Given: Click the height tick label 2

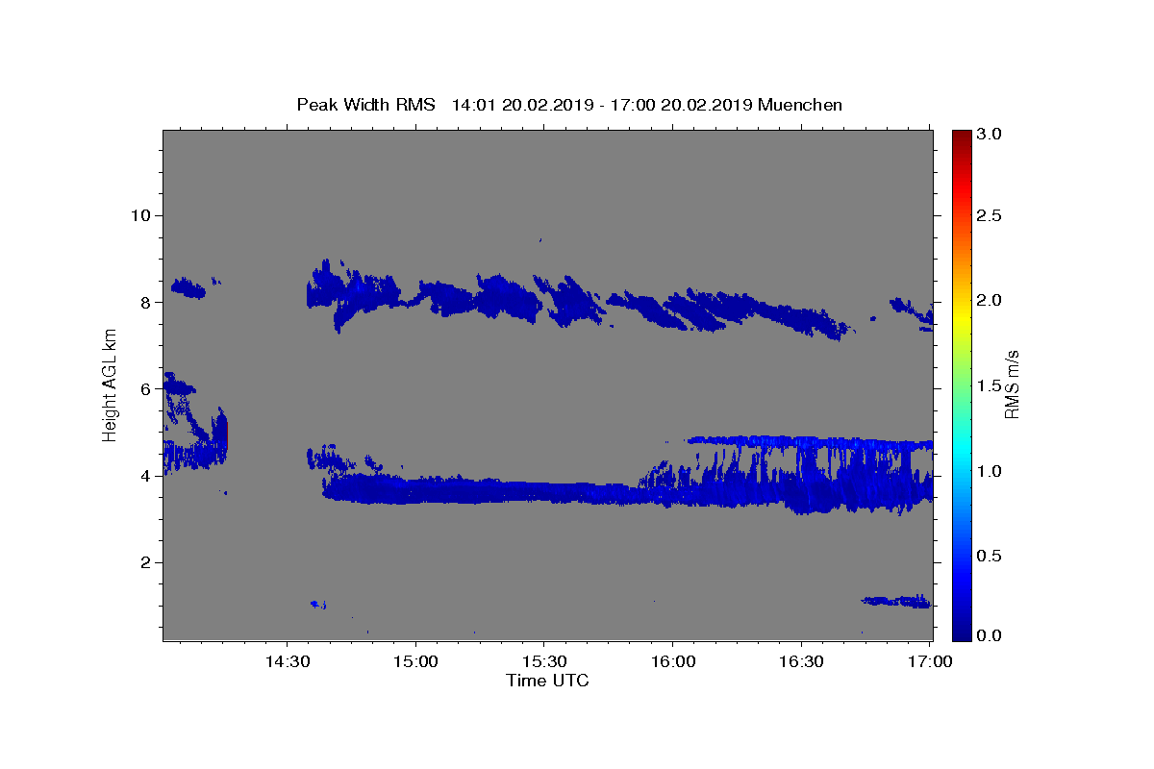Looking at the screenshot, I should point(144,562).
